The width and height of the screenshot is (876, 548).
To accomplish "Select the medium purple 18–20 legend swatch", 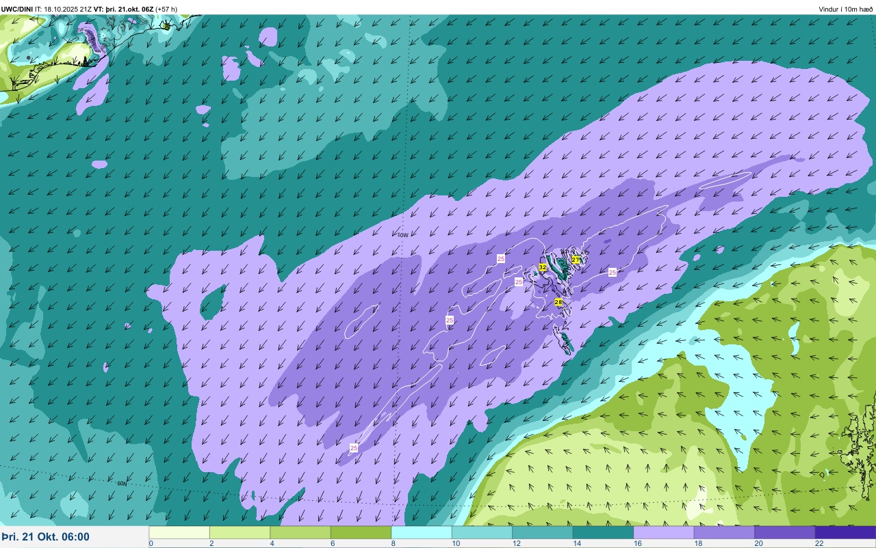I will click(x=724, y=532).
